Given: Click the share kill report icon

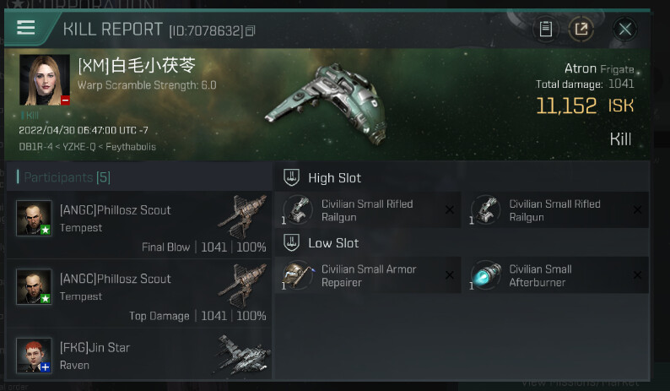Looking at the screenshot, I should pyautogui.click(x=581, y=30).
